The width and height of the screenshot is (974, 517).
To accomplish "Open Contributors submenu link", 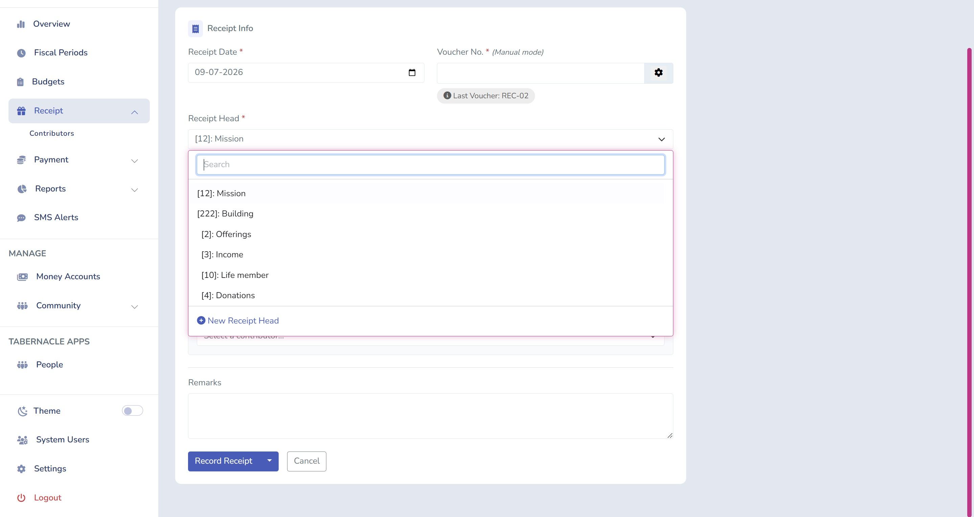I will tap(52, 133).
